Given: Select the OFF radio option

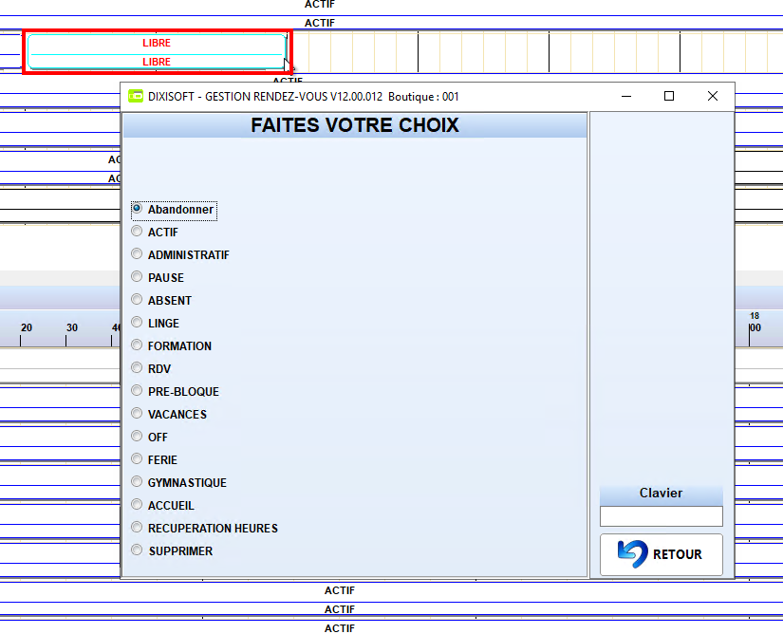Looking at the screenshot, I should point(150,438).
